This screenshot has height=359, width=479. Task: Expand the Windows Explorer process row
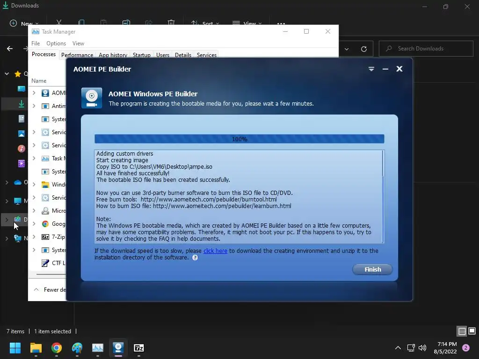[34, 184]
